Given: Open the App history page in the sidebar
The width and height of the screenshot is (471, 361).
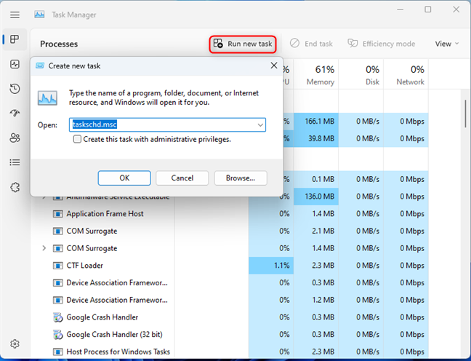Looking at the screenshot, I should 15,89.
